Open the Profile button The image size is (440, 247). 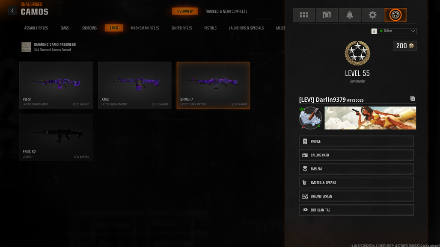click(357, 141)
